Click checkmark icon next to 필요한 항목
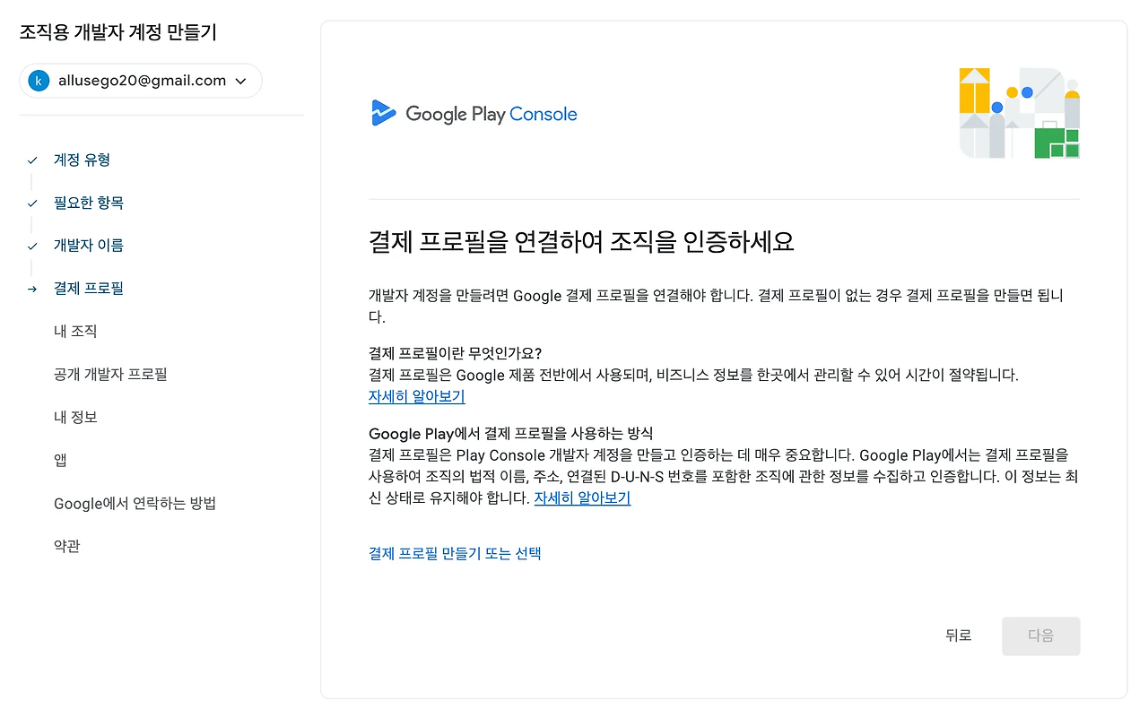This screenshot has height=718, width=1148. click(x=32, y=203)
